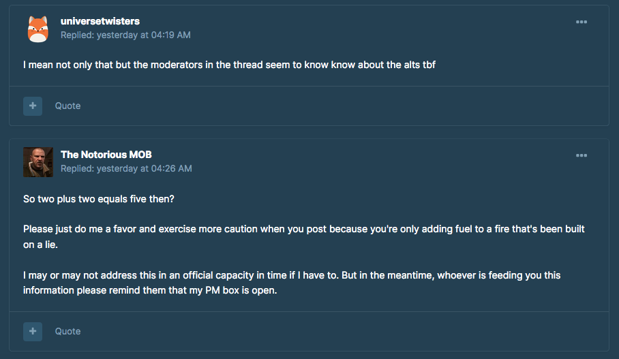Open The Notorious MOB's avatar photo

(38, 162)
